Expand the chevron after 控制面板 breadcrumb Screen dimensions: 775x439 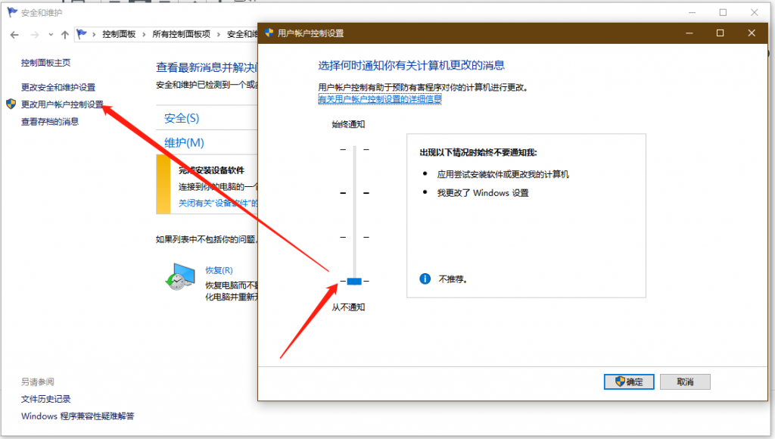click(x=144, y=34)
